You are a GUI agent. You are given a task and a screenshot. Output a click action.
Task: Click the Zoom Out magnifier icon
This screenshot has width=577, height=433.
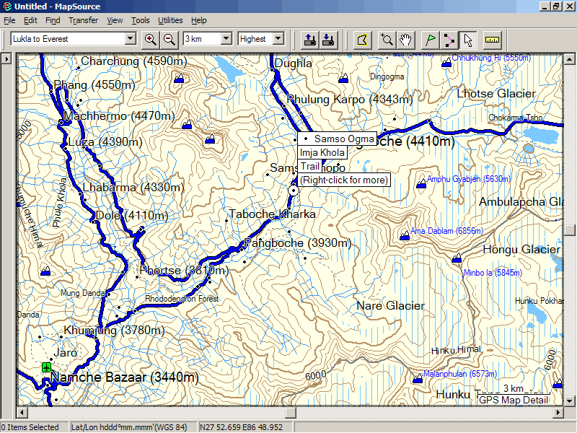click(169, 40)
